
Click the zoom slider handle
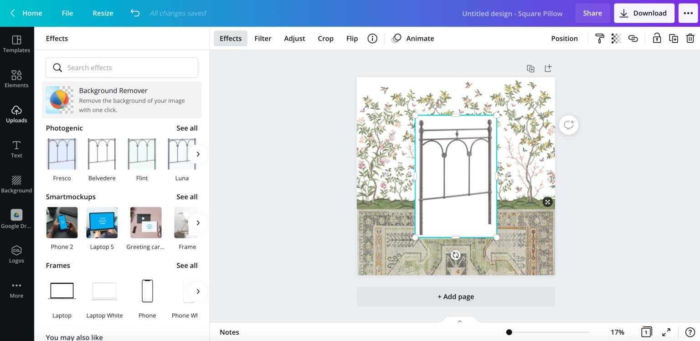coord(509,332)
